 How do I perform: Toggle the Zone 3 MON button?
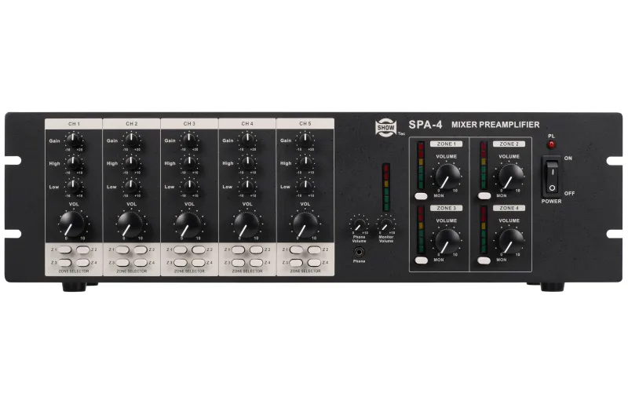[422, 260]
